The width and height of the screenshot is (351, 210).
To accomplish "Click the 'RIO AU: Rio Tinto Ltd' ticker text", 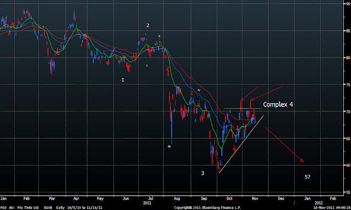I will pyautogui.click(x=20, y=208).
